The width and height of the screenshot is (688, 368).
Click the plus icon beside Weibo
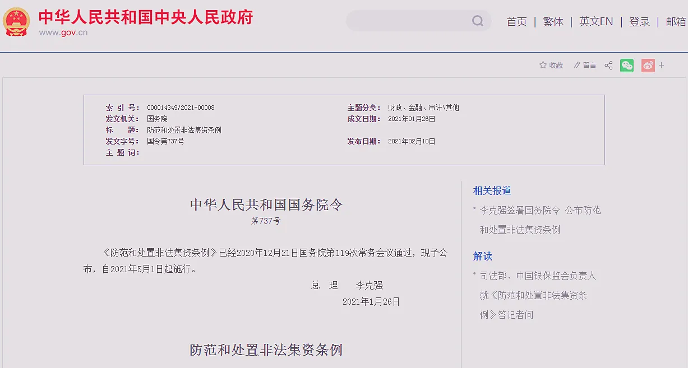[x=662, y=66]
